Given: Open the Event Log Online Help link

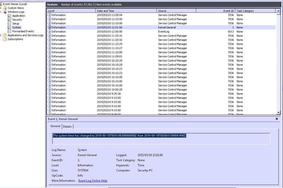Looking at the screenshot, I should point(93,181).
